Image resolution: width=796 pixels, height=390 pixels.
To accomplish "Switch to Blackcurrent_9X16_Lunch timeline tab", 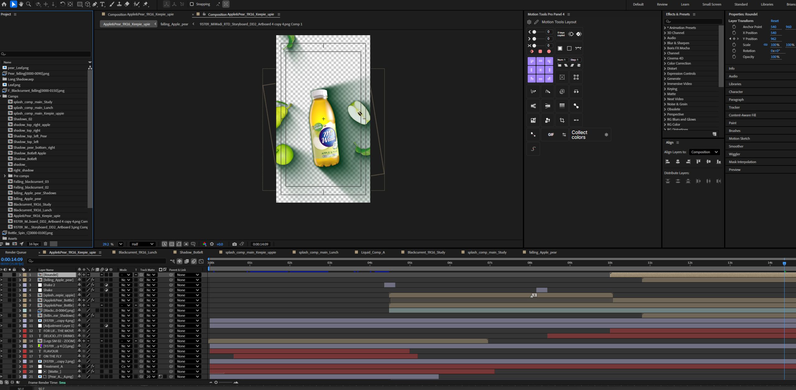I will pos(137,252).
